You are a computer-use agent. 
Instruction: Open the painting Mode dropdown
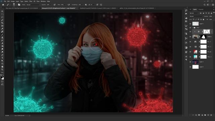pos(33,5)
